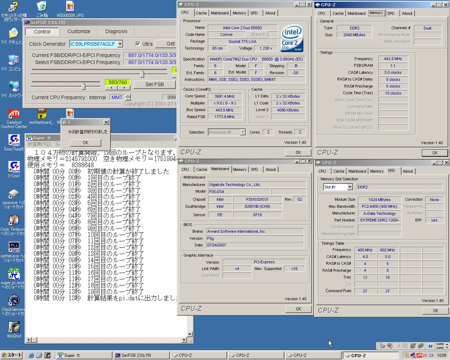
Task: Expand the Clock Generator dropdown
Action: point(120,44)
